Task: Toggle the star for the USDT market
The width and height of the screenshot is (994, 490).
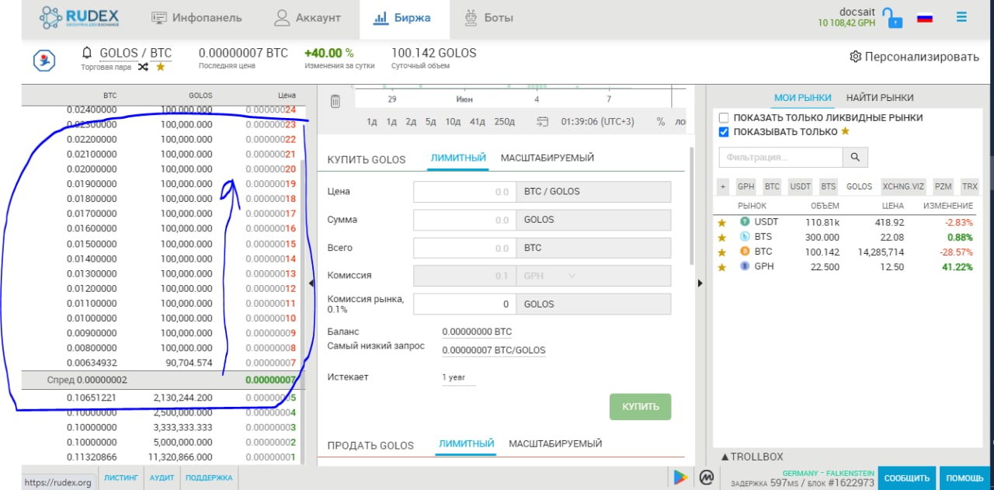Action: (721, 223)
